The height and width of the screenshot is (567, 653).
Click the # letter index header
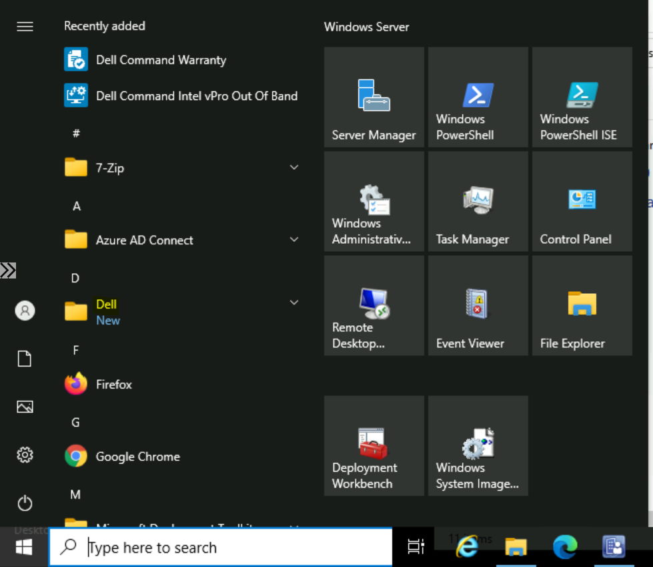pyautogui.click(x=76, y=134)
